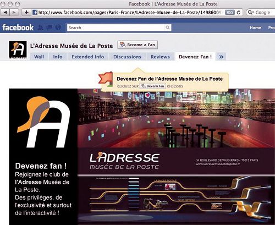This screenshot has width=275, height=225.
Task: Click the tooltip heading Devenez Fan de l'Adresse
Action: tap(170, 79)
